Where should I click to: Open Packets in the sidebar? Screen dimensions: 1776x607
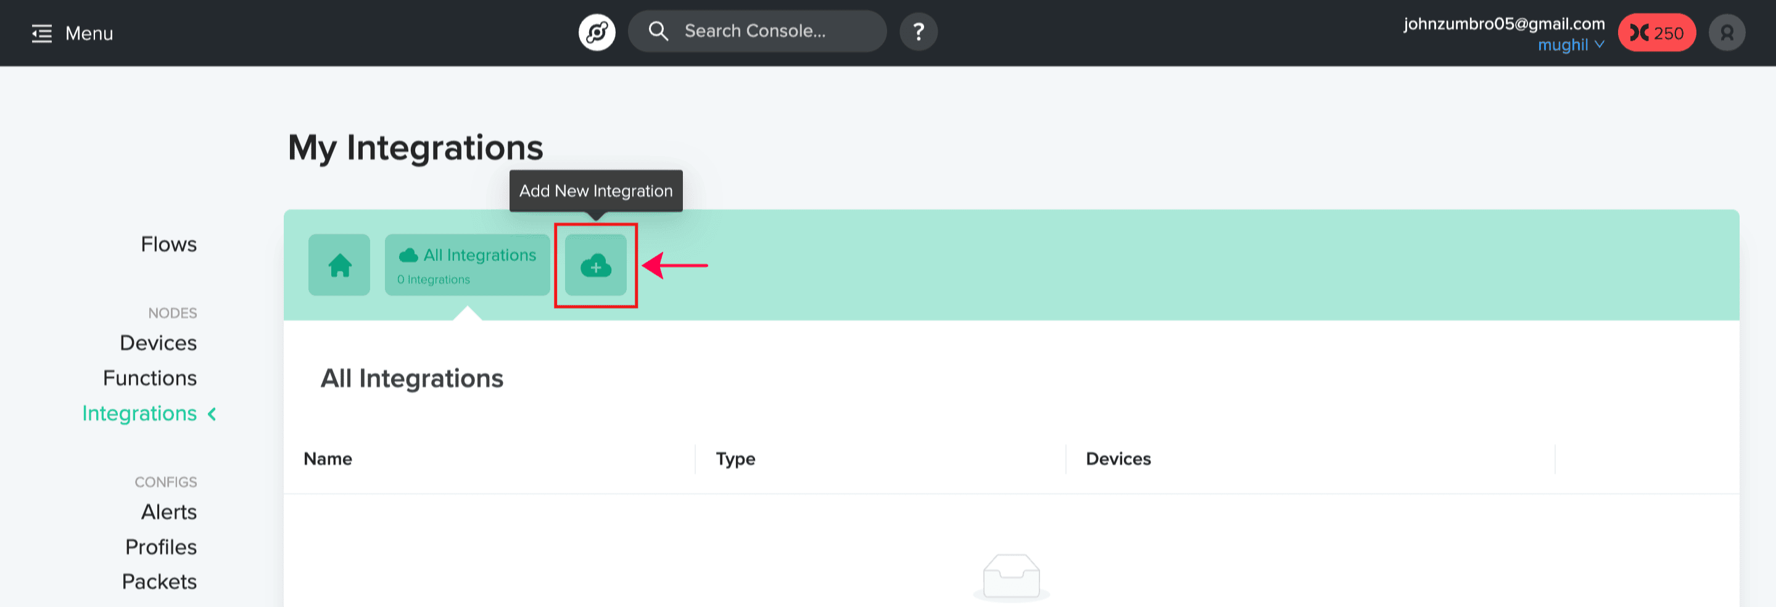159,582
